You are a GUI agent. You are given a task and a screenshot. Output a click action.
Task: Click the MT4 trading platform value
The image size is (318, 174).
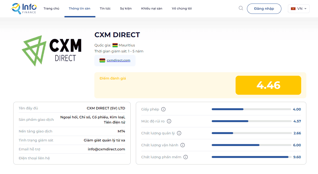121,131
